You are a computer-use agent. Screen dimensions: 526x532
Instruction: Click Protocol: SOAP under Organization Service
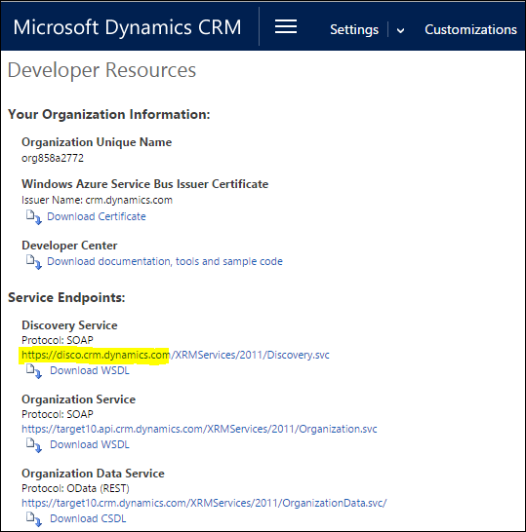pyautogui.click(x=57, y=414)
